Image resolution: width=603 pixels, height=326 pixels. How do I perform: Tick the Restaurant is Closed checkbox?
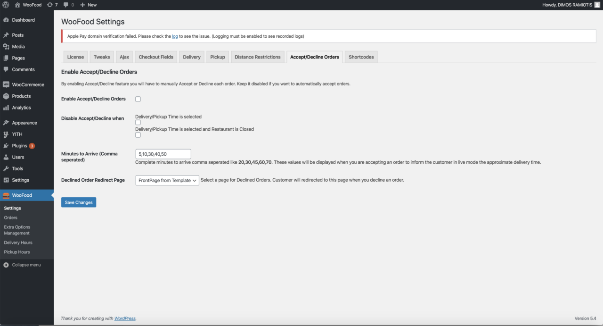(138, 135)
